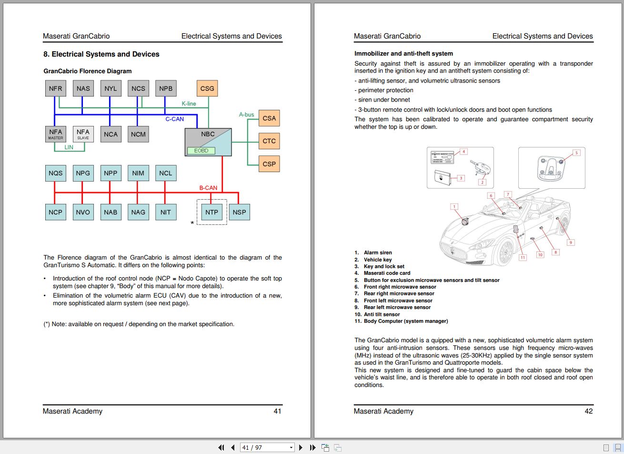This screenshot has width=624, height=454.
Task: Click the go-back-in-history view icon
Action: click(x=325, y=447)
